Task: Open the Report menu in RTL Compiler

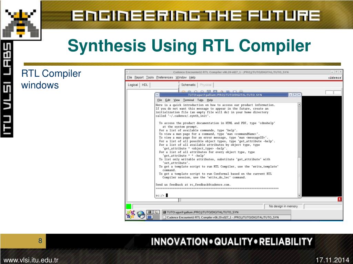Action: pyautogui.click(x=139, y=77)
